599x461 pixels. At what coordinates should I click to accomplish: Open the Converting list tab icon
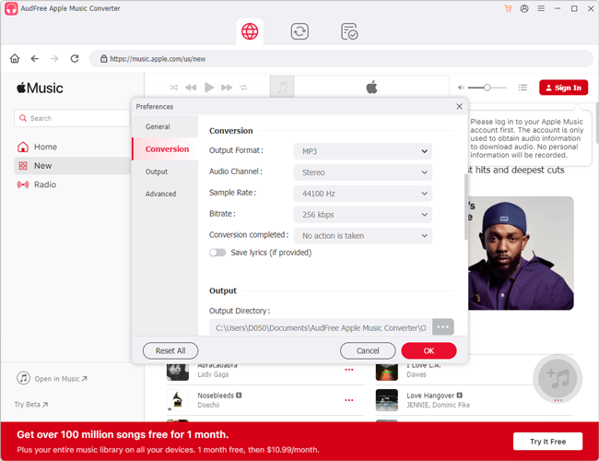[299, 31]
